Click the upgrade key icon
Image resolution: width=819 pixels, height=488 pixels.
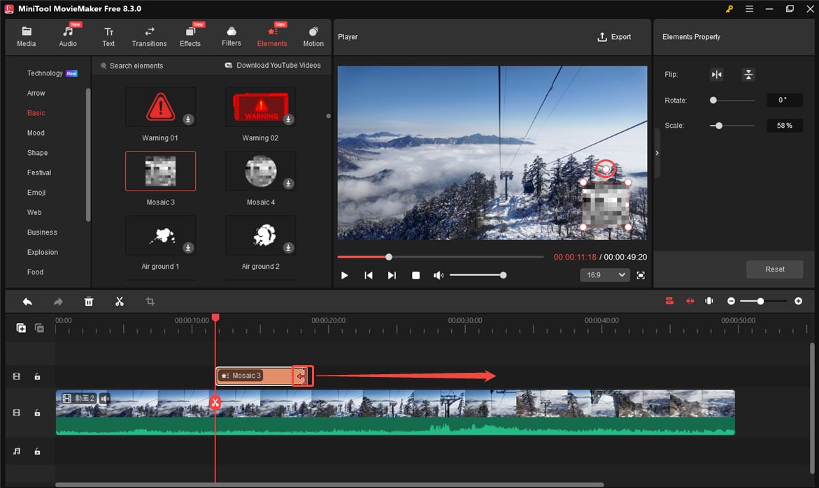(x=729, y=9)
